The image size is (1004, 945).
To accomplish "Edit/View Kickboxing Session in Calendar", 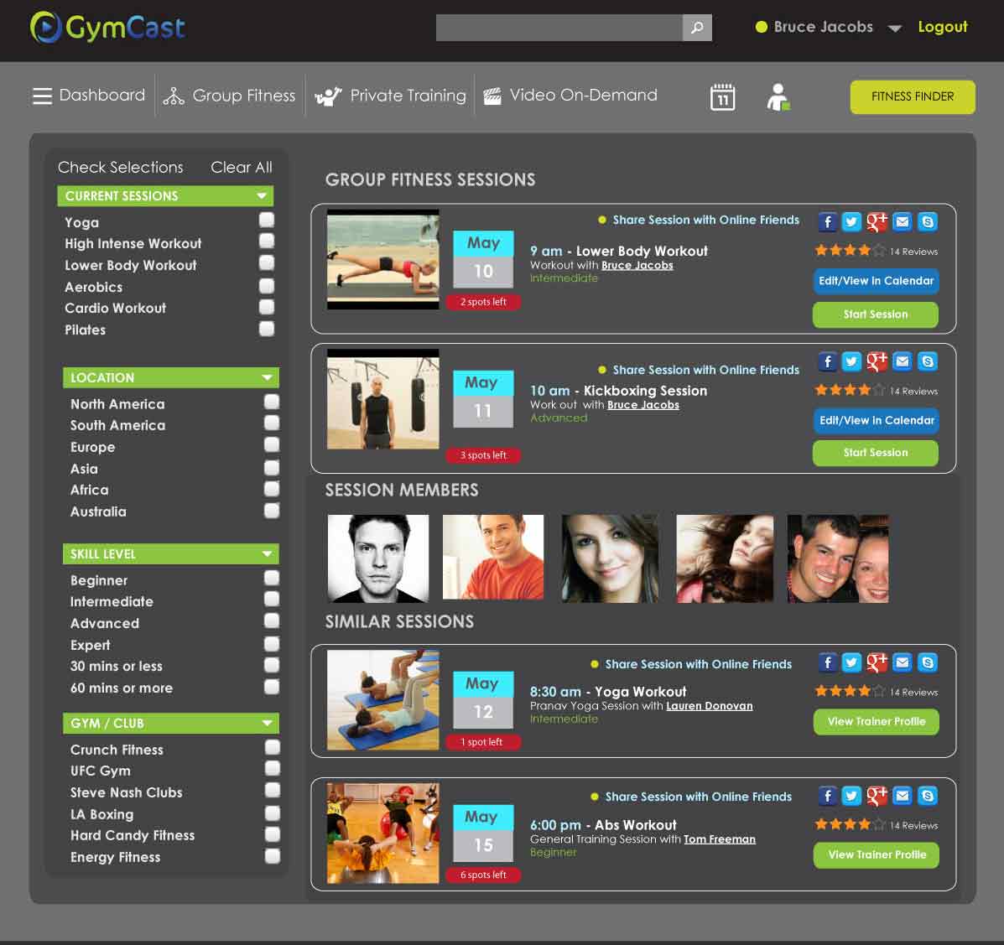I will coord(877,421).
